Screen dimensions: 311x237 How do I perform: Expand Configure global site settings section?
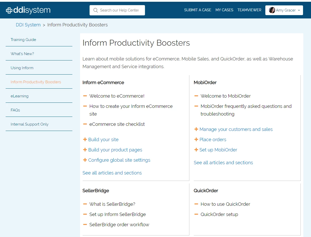[119, 160]
